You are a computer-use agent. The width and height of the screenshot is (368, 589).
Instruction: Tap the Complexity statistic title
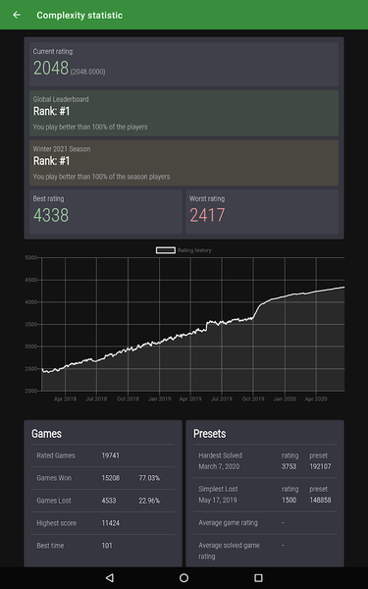click(x=79, y=15)
